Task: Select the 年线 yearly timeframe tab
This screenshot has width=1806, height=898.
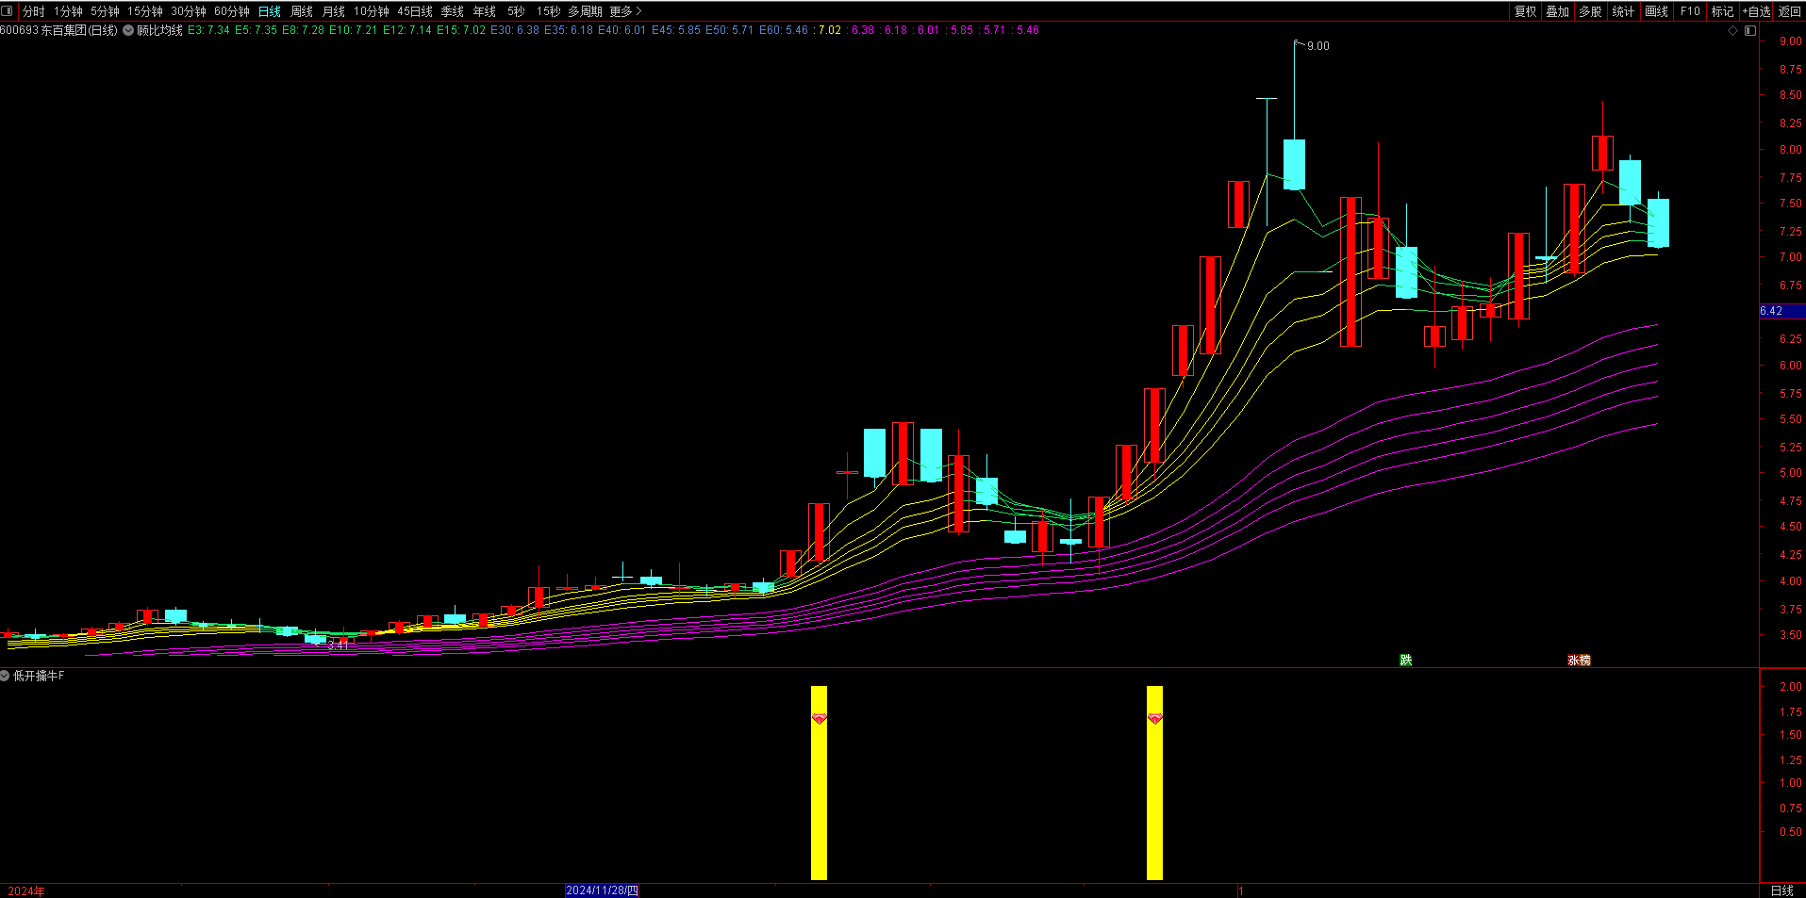Action: (485, 11)
